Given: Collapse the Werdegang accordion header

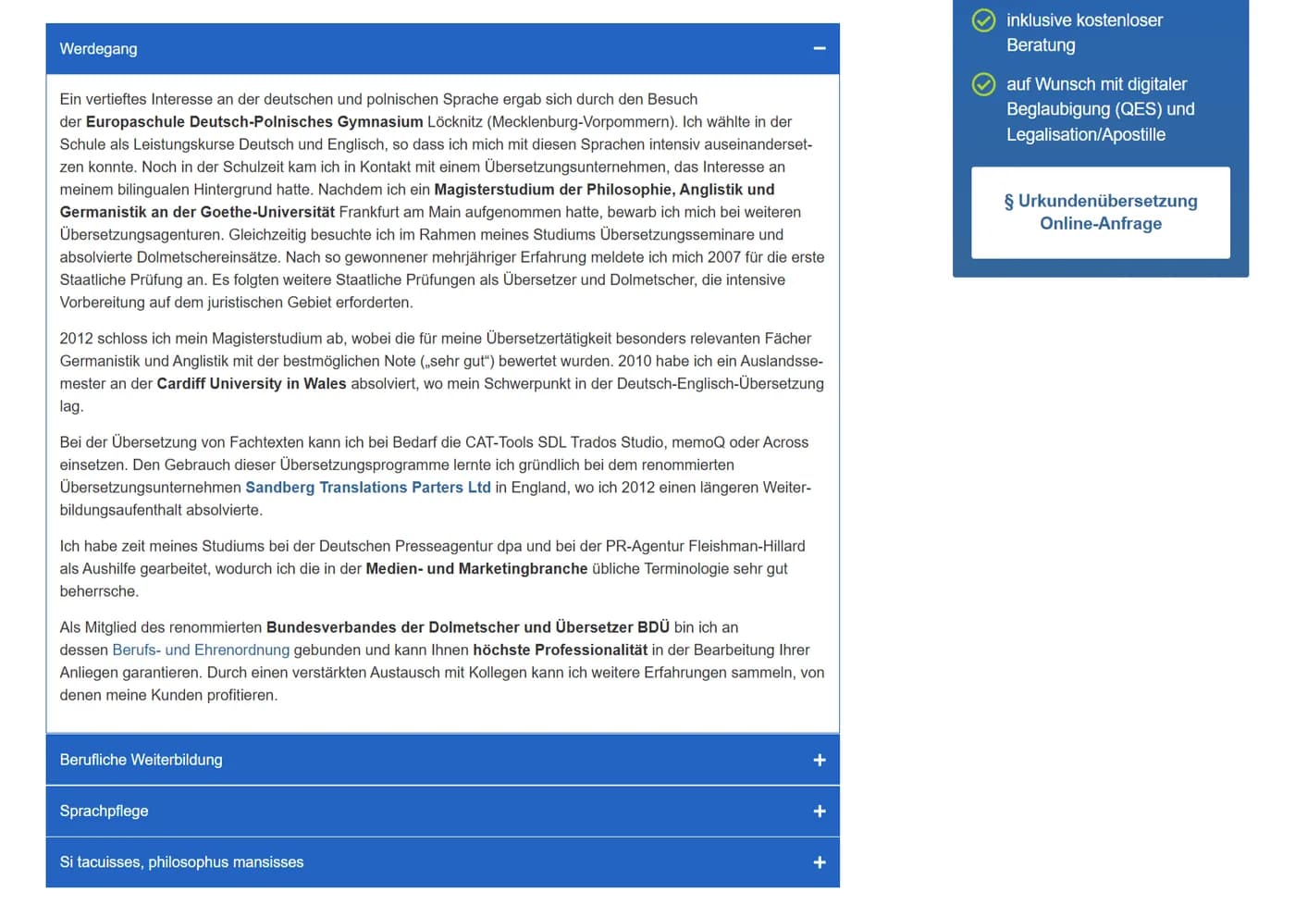Looking at the screenshot, I should 443,49.
